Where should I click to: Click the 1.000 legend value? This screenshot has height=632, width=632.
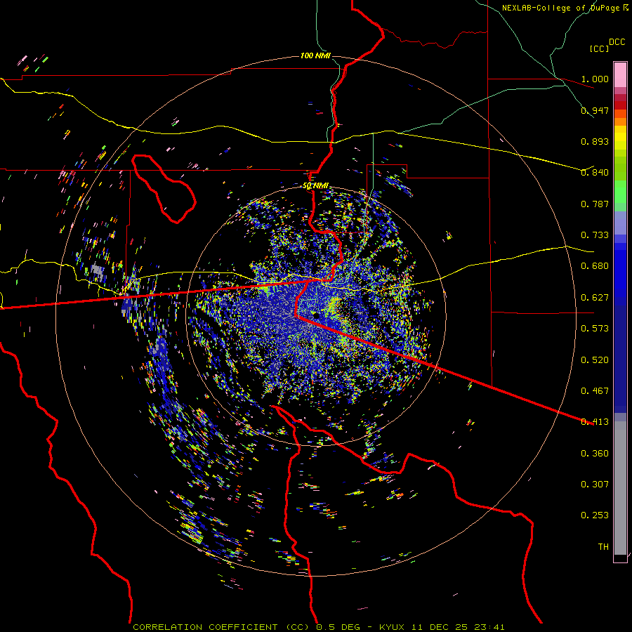(x=595, y=79)
